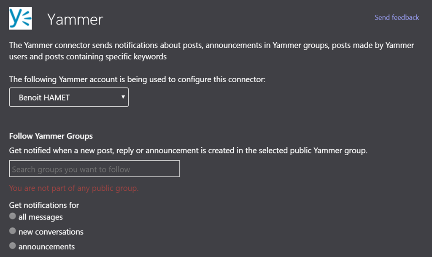Click the 'Get notifications for' label
The image size is (432, 257).
click(x=44, y=205)
